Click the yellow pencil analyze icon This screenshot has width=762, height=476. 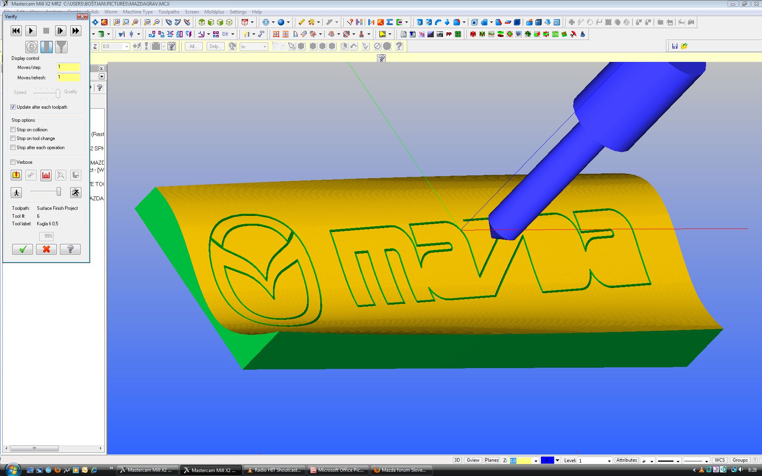click(302, 22)
